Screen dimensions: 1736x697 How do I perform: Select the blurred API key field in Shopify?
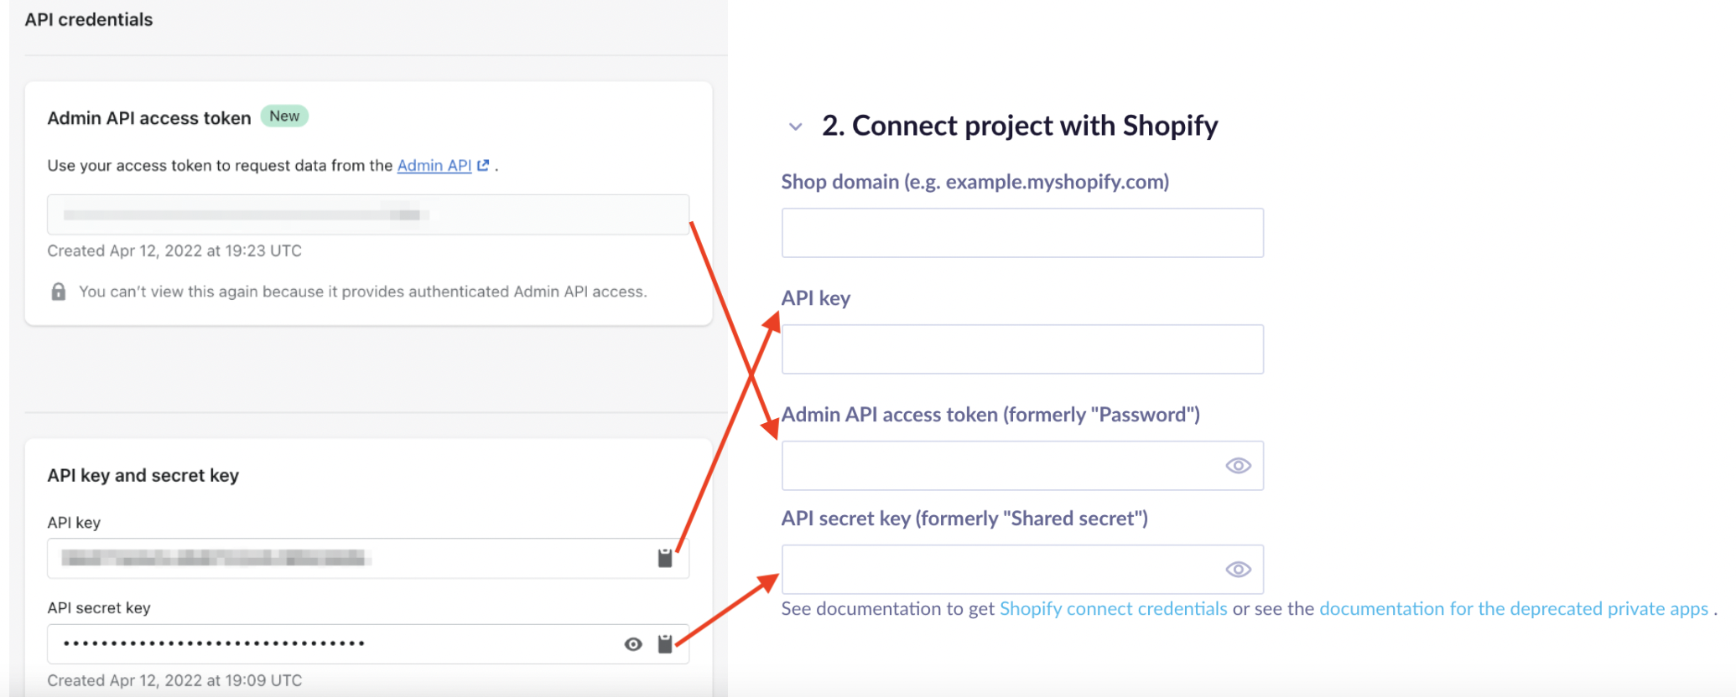tap(368, 558)
